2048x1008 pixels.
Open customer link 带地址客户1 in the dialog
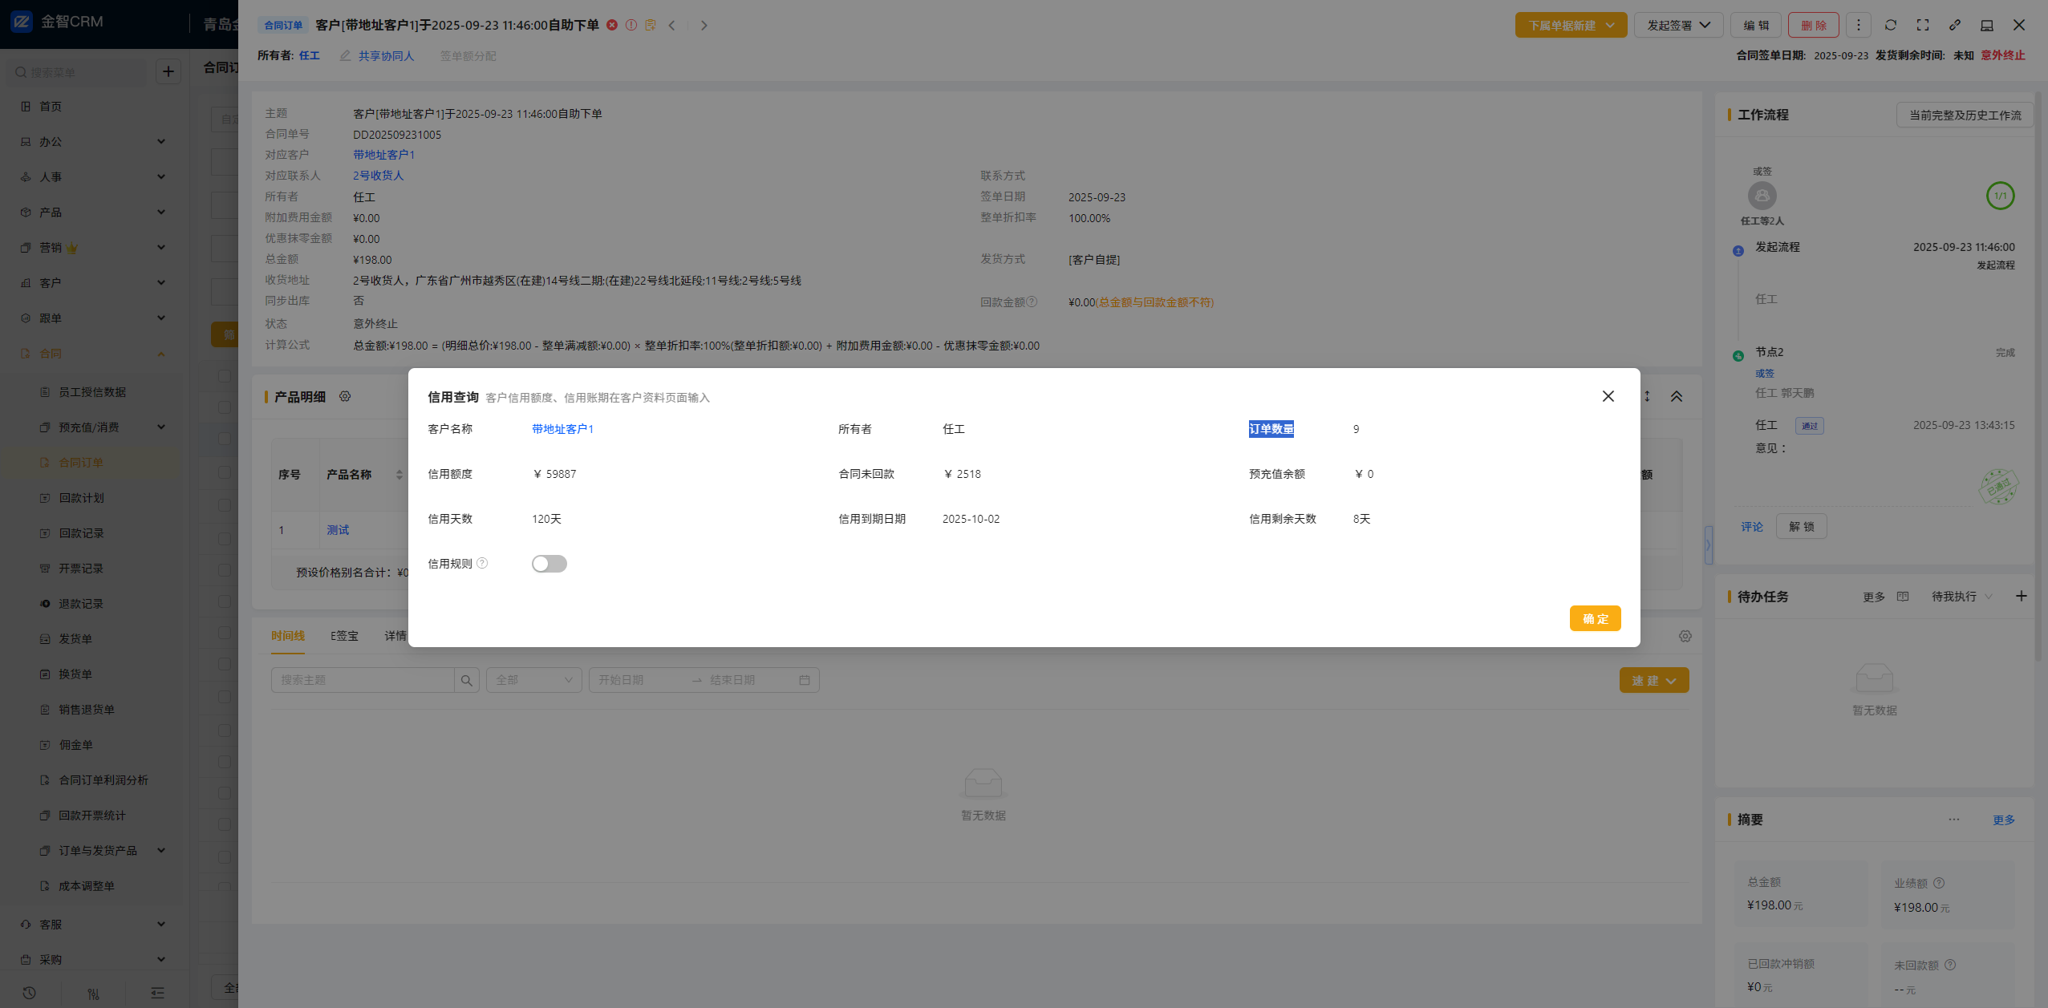562,429
